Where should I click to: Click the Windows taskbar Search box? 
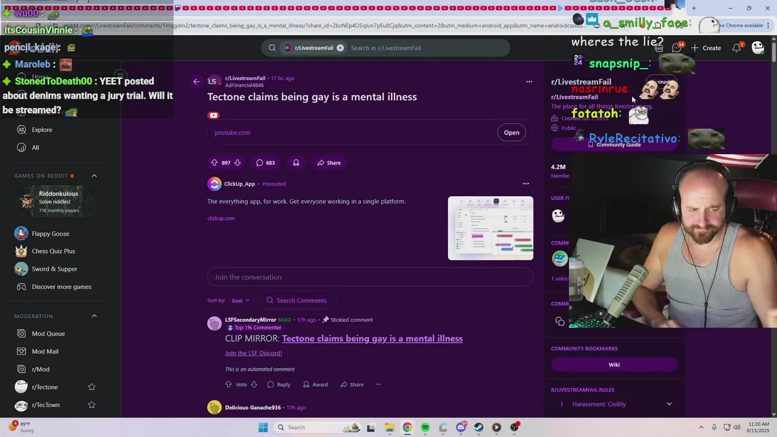(x=318, y=427)
